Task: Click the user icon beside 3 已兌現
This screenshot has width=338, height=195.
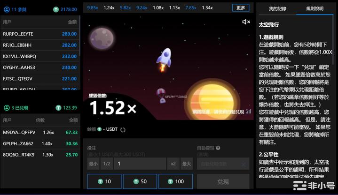Action: (x=7, y=108)
